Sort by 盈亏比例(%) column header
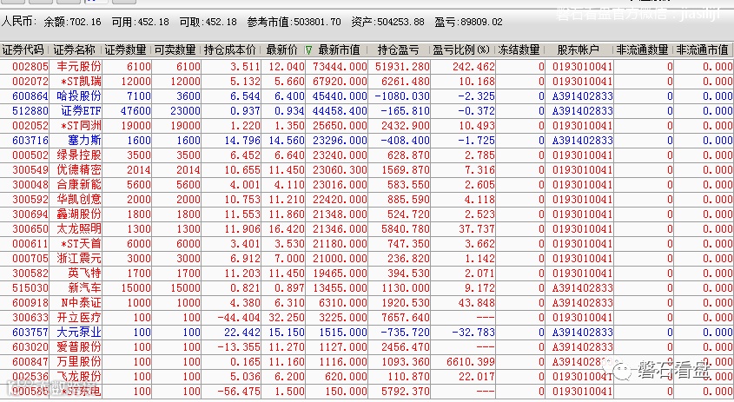 (x=460, y=49)
